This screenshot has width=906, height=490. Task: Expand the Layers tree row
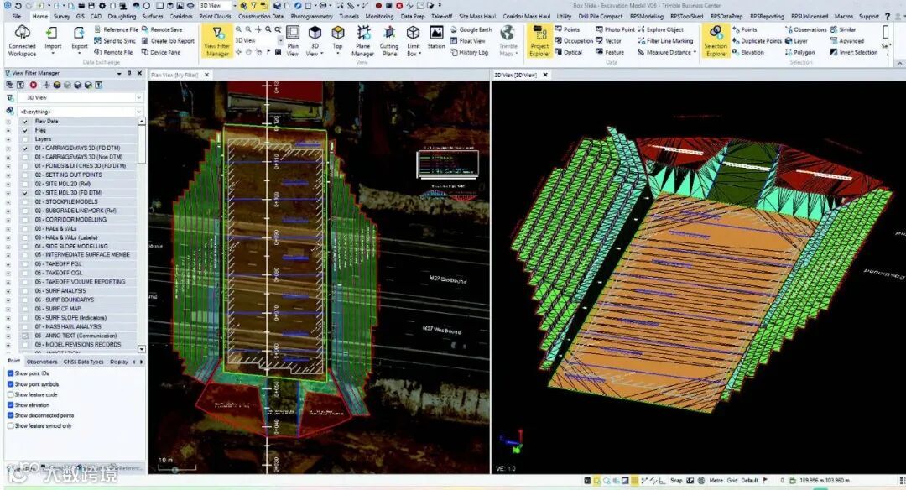[8, 139]
